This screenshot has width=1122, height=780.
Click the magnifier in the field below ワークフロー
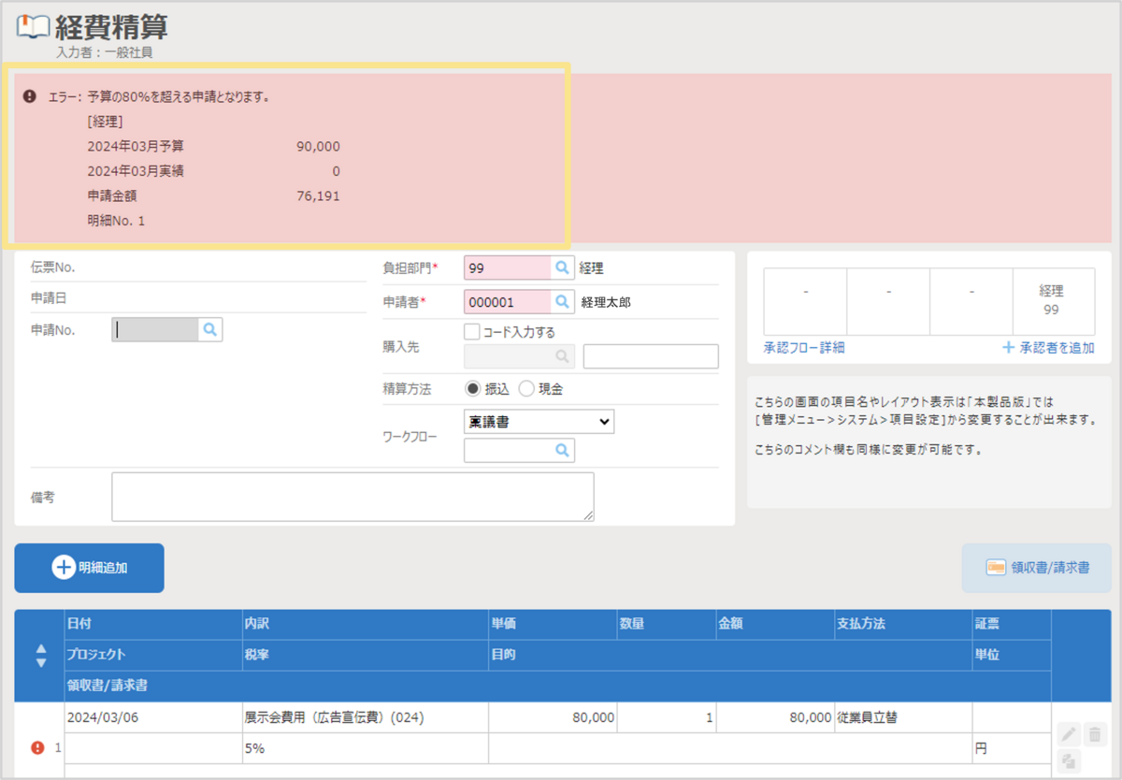tap(562, 451)
